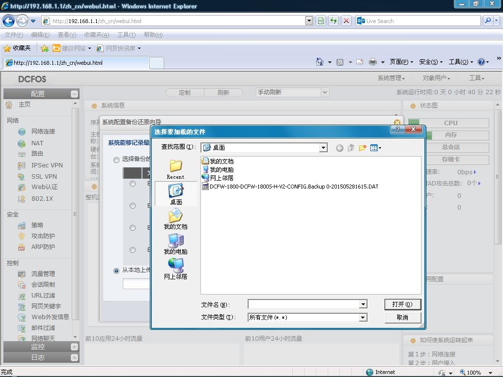Click IE stop loading button
This screenshot has height=377, width=503.
click(346, 21)
